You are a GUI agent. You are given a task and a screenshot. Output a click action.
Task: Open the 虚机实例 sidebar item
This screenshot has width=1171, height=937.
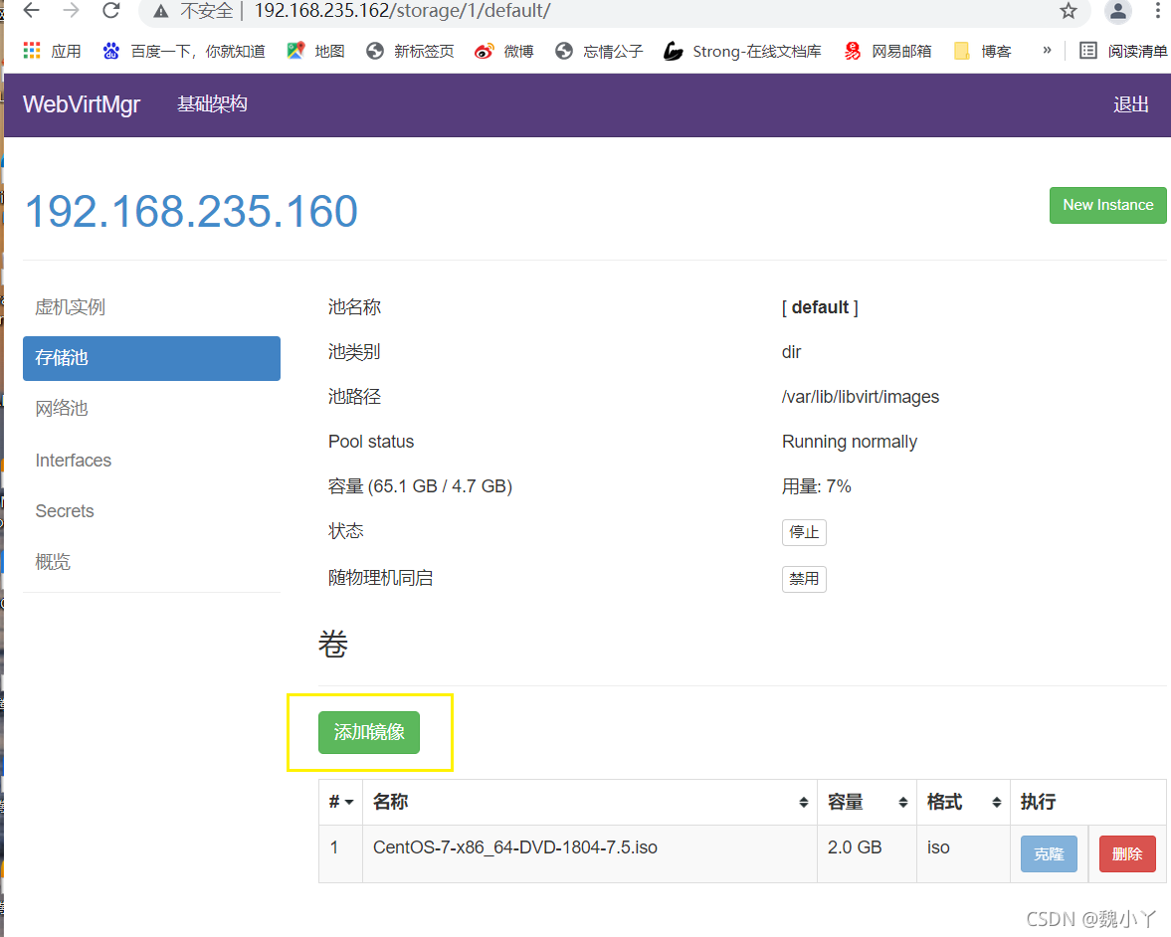pyautogui.click(x=151, y=306)
